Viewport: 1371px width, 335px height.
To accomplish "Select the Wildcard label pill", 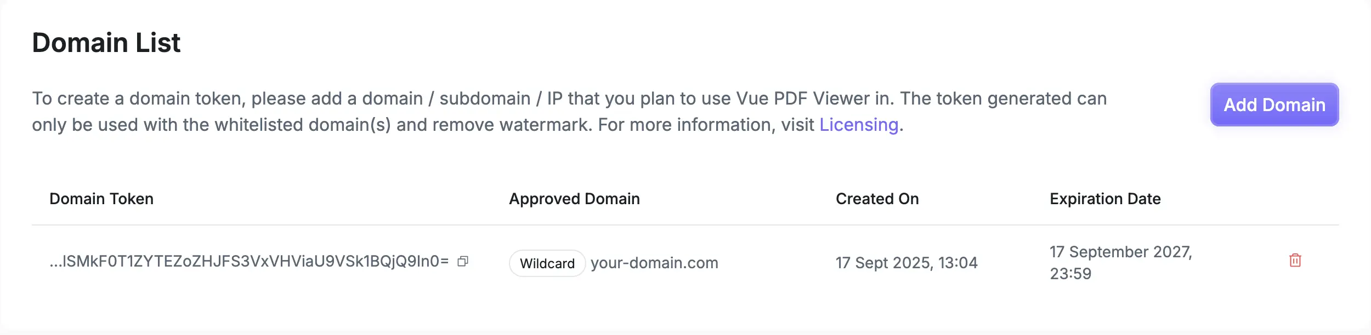I will click(x=546, y=263).
